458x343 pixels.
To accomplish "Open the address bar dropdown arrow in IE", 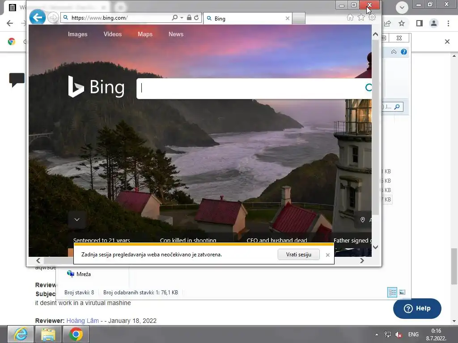I will [x=182, y=18].
